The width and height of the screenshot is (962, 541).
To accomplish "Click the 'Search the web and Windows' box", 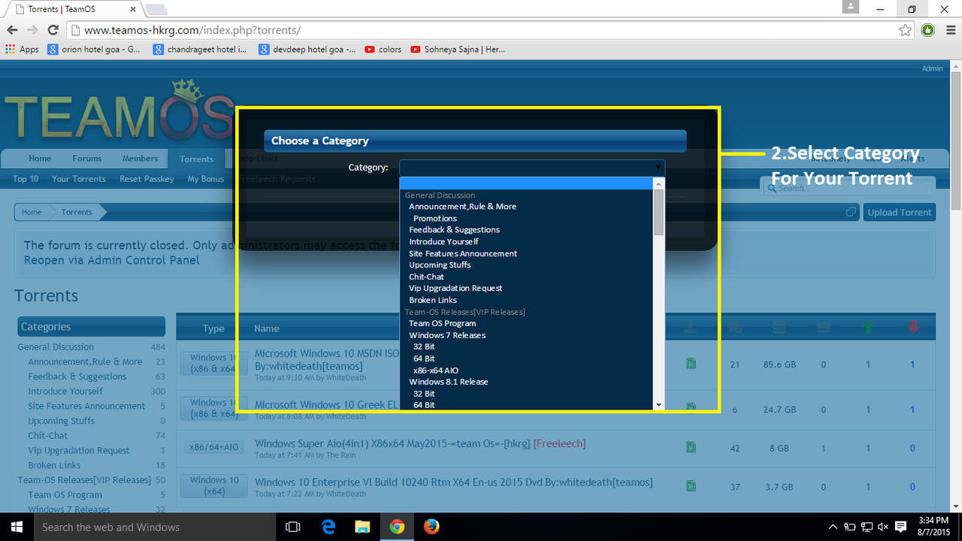I will pos(156,527).
